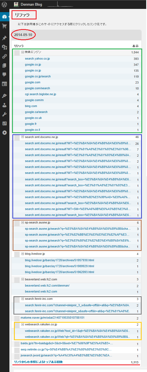Open the Feedback form sidebar icon

point(4,84)
